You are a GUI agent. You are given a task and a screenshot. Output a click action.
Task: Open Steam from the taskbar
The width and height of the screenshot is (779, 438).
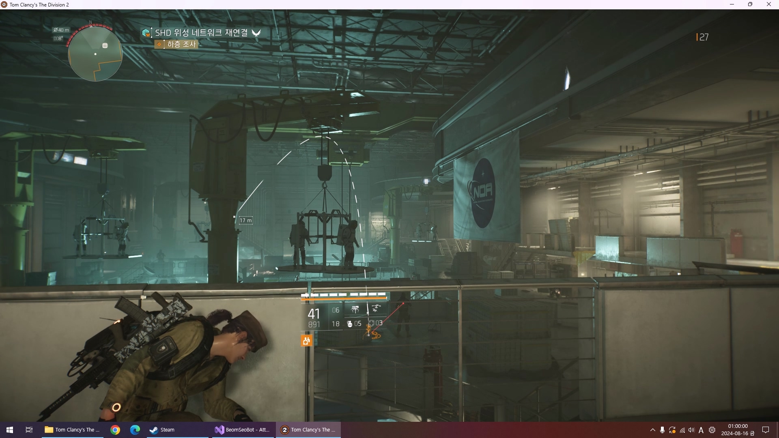(x=162, y=430)
